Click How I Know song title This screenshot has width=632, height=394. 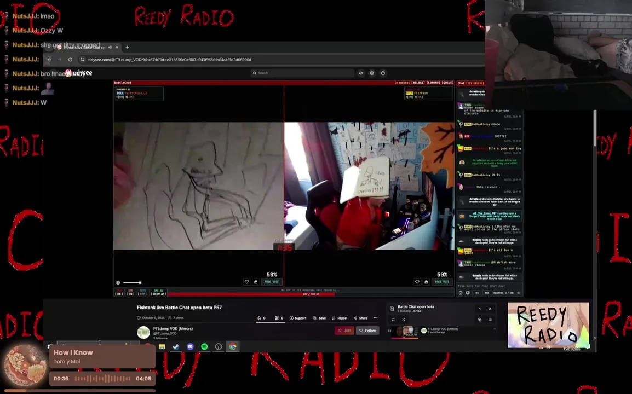(x=73, y=352)
